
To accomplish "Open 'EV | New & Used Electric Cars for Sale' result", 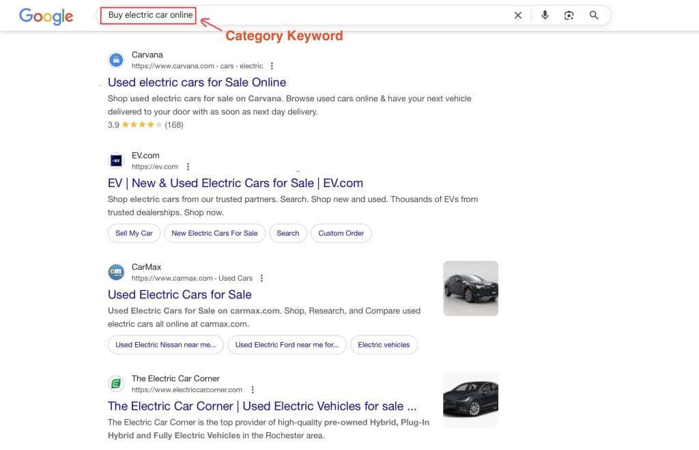I will 236,183.
